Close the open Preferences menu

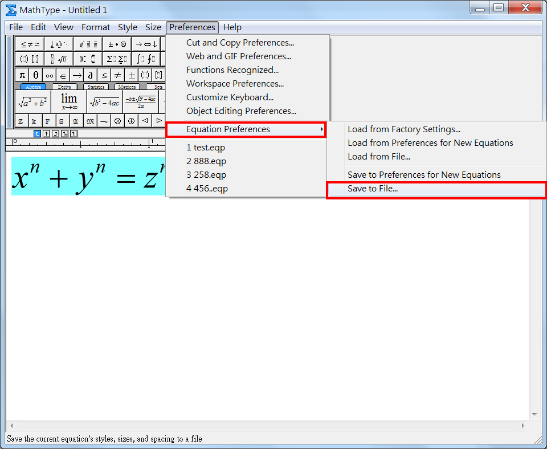(x=192, y=27)
